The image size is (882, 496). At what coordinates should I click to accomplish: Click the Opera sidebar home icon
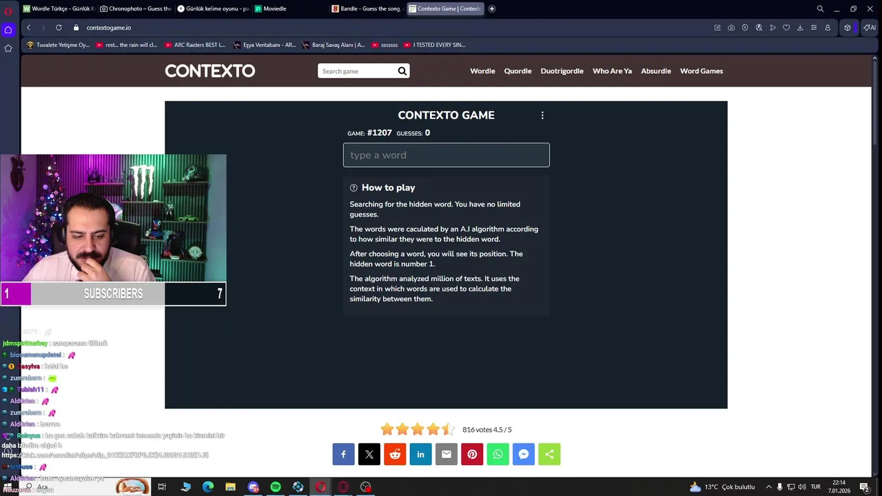point(8,30)
